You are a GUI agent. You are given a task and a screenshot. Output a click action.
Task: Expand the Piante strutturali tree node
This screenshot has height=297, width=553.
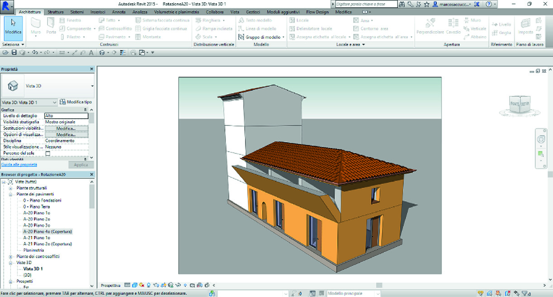(x=10, y=188)
